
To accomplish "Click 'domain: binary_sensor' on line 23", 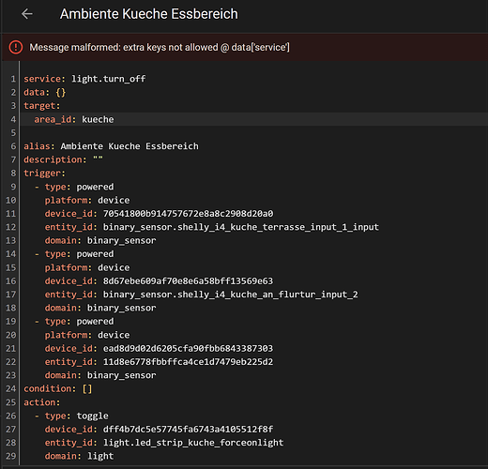I will [x=100, y=375].
